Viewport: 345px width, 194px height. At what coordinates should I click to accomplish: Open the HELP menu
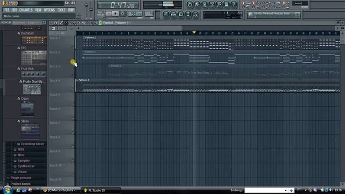point(71,10)
